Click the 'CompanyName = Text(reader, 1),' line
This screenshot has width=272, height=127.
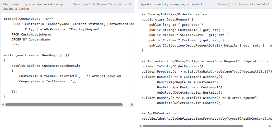(48, 82)
